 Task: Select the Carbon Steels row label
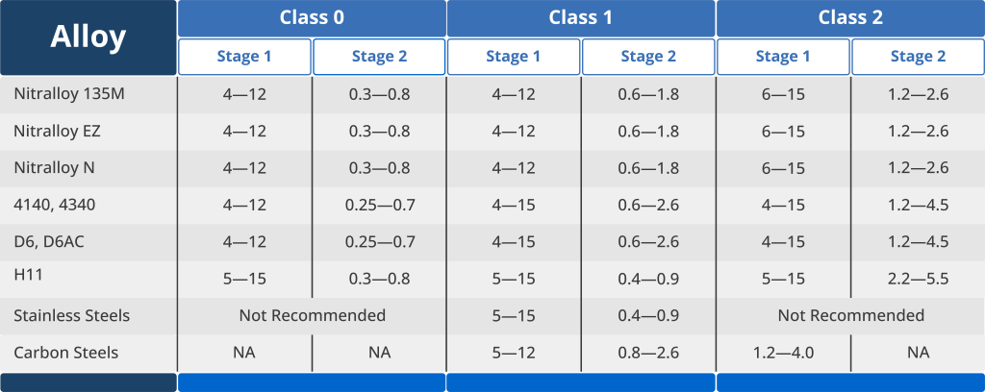click(66, 353)
